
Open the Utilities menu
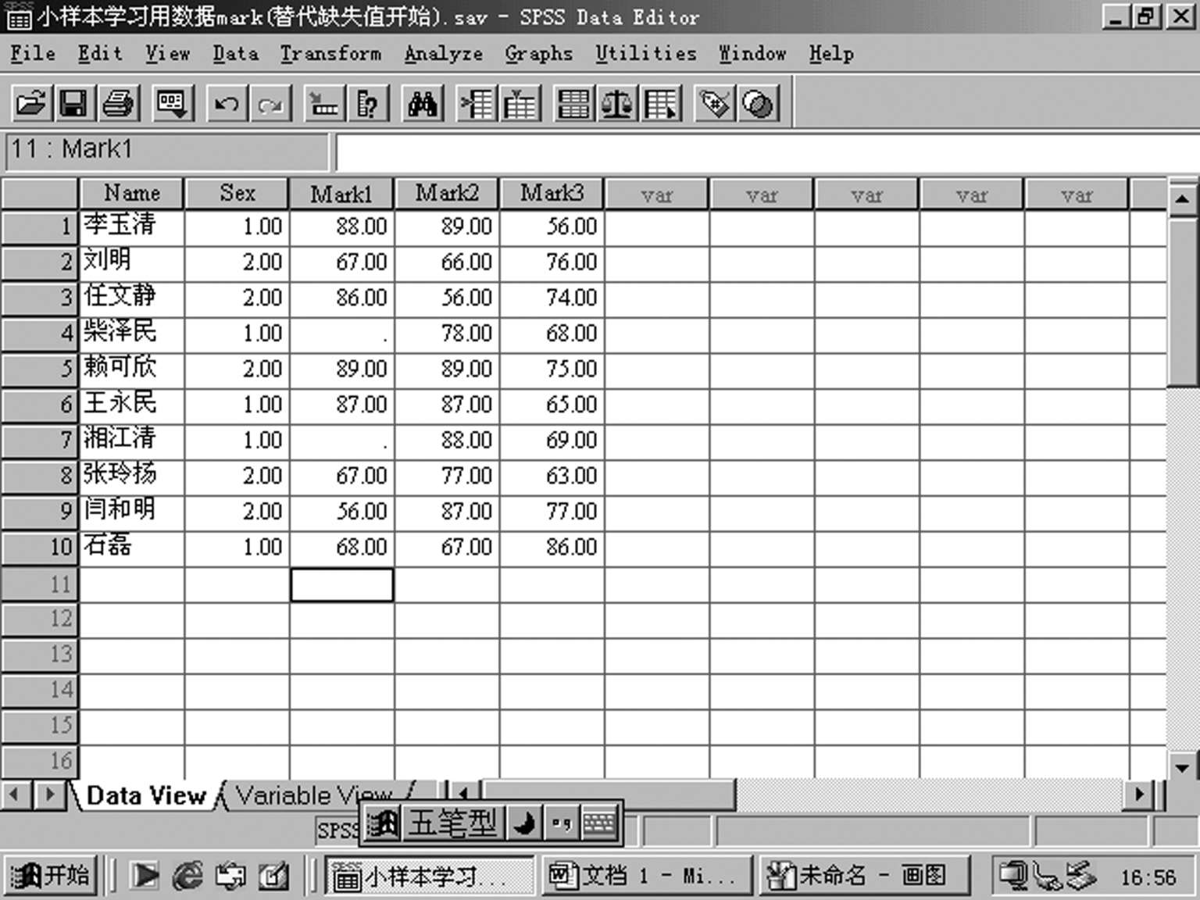[645, 53]
